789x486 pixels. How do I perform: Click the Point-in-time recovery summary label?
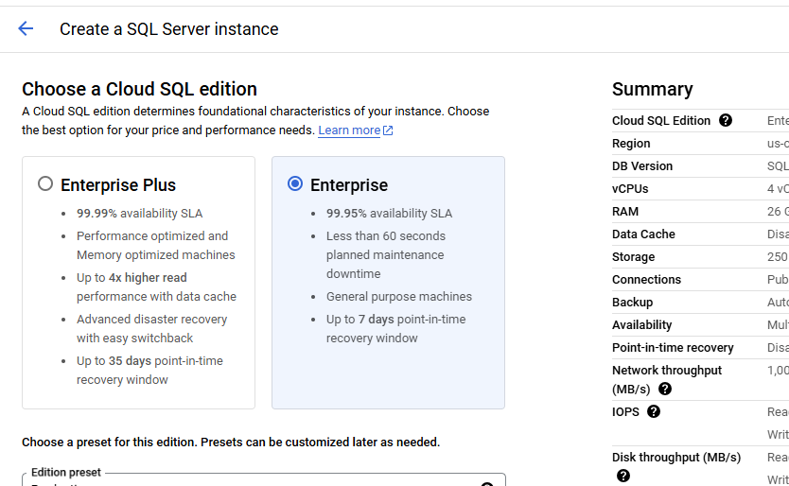tap(673, 347)
